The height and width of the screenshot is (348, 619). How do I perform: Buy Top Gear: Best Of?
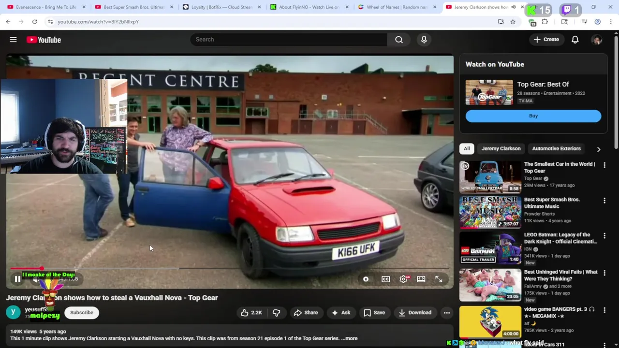tap(533, 116)
